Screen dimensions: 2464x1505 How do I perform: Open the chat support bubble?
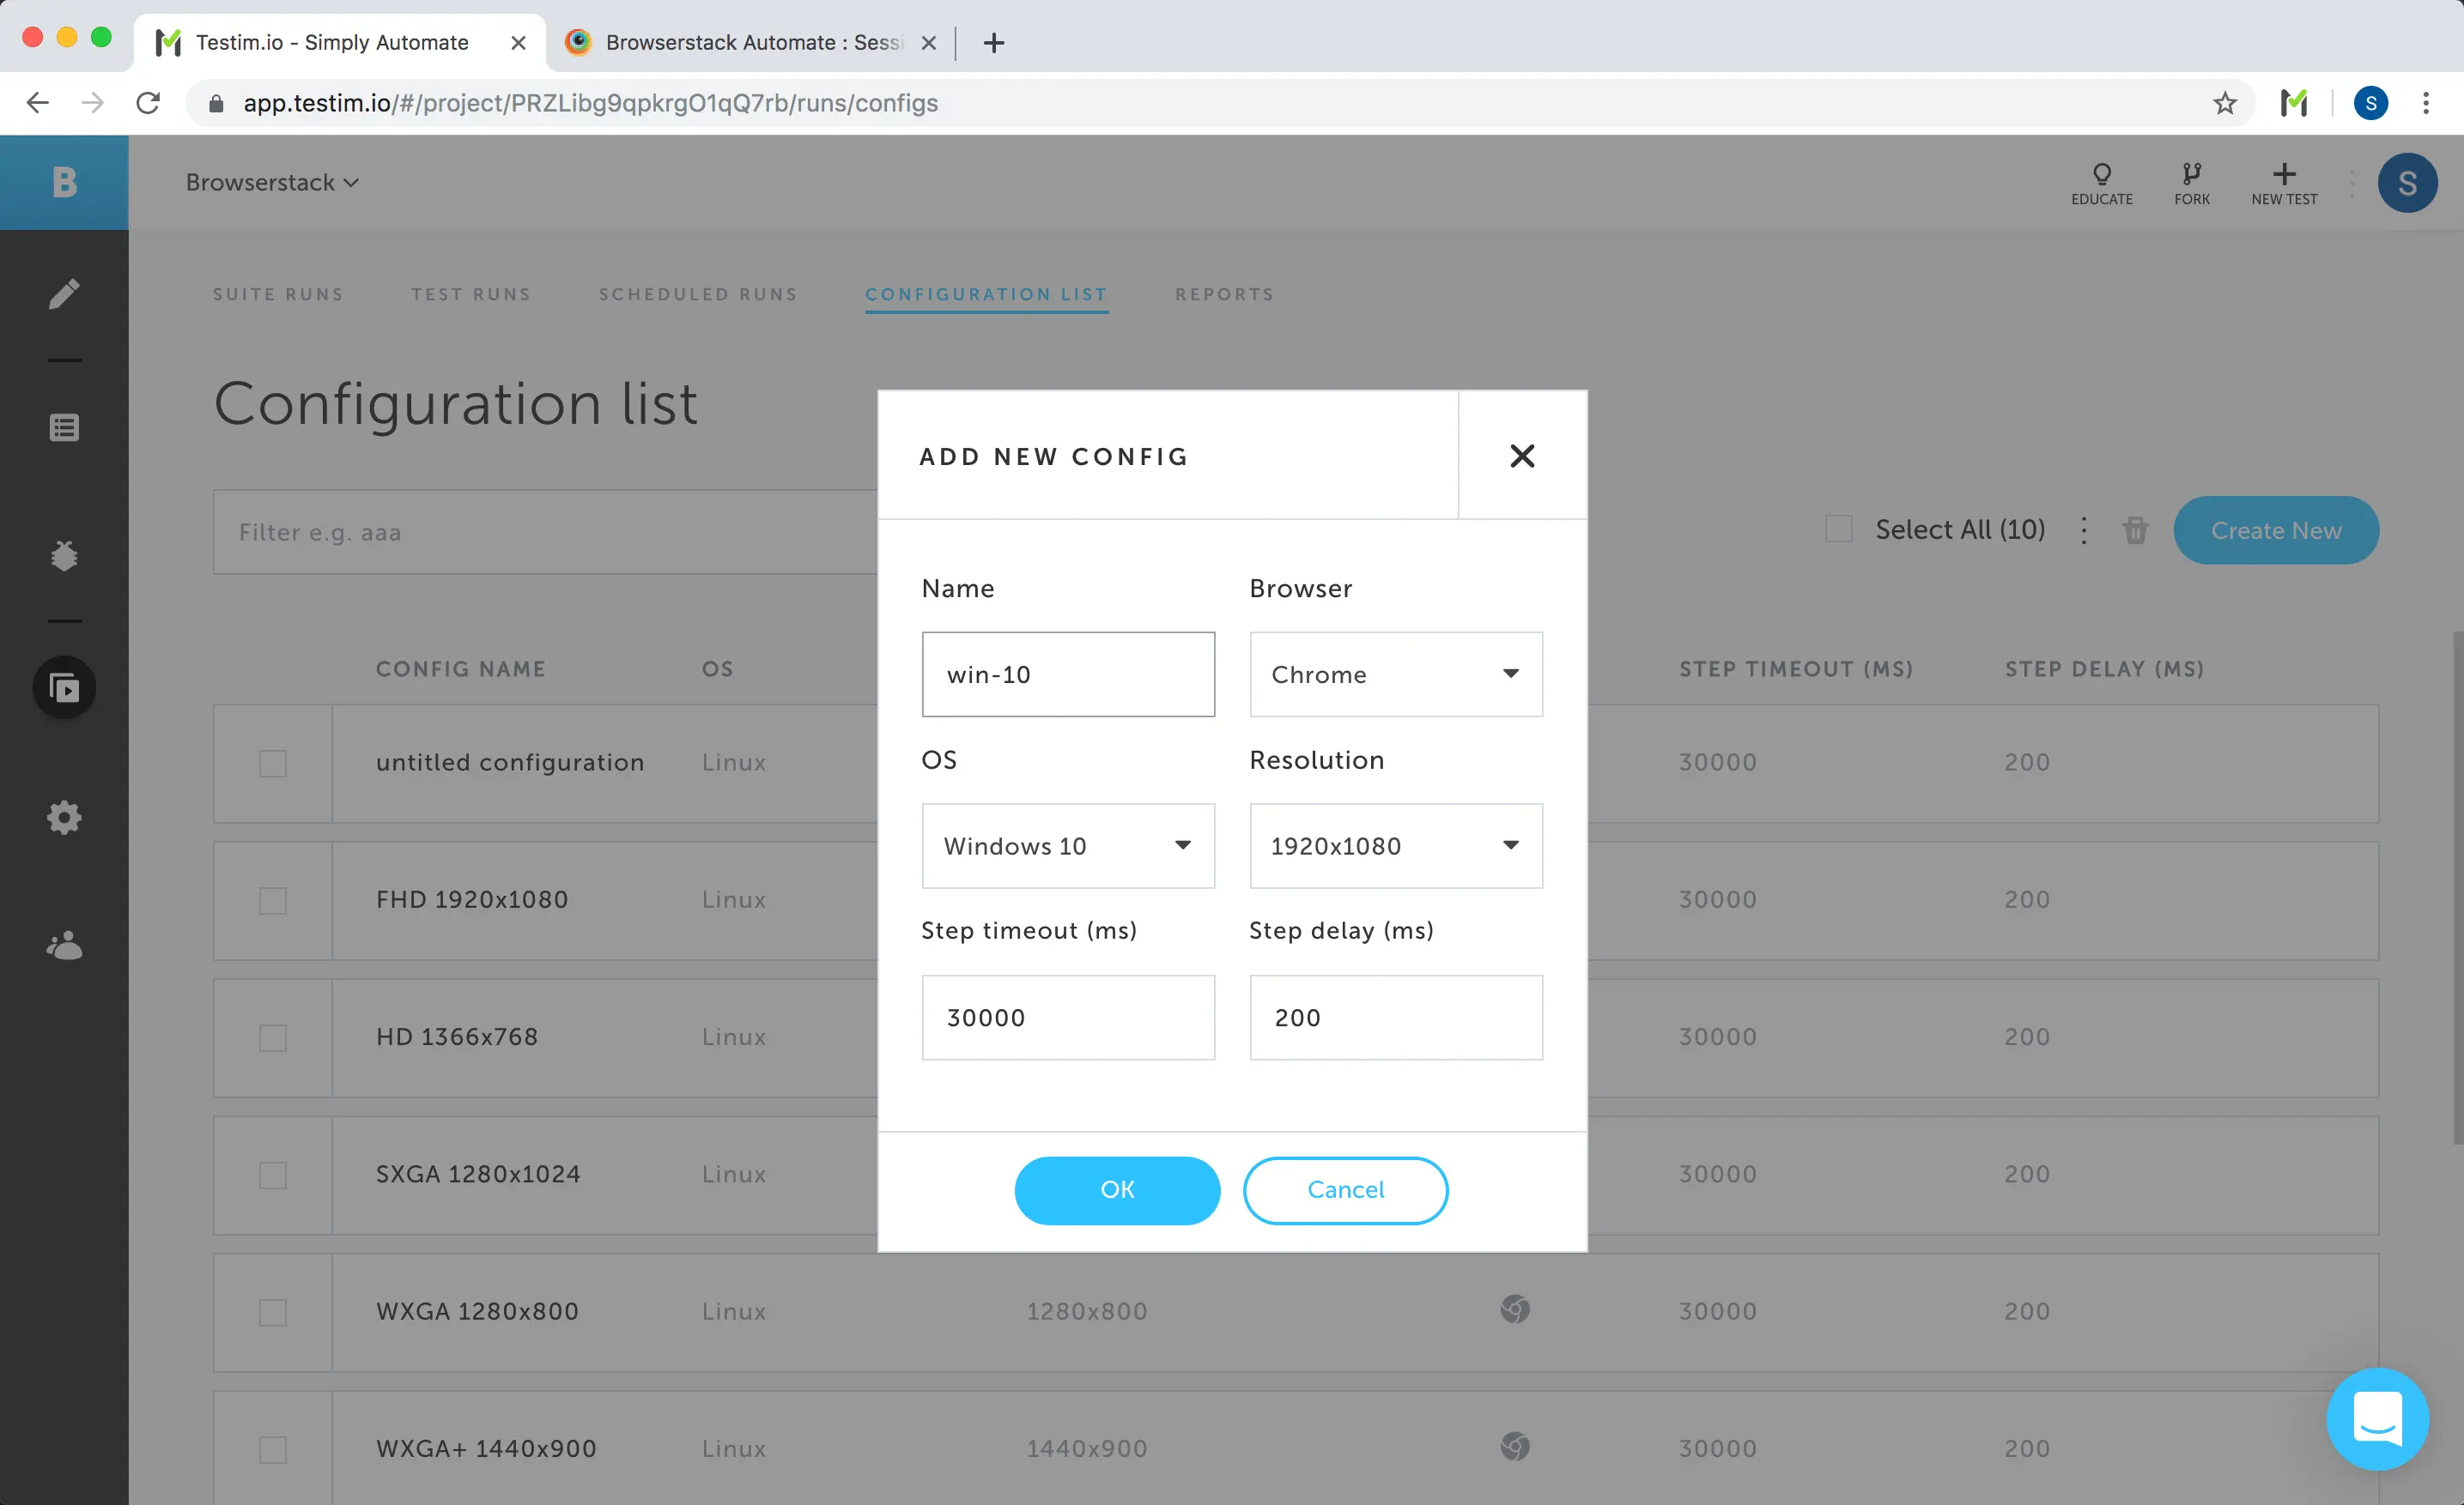pyautogui.click(x=2376, y=1418)
